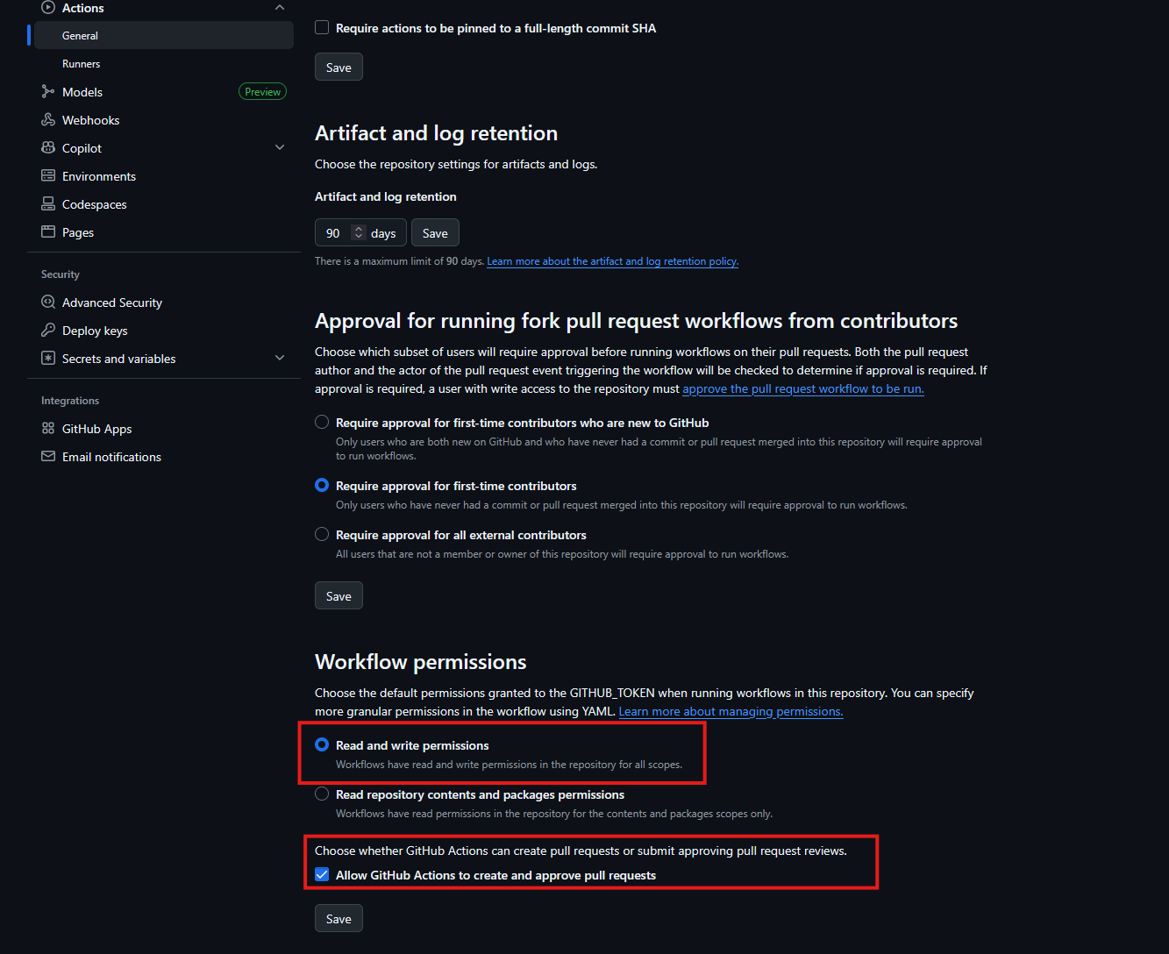The image size is (1169, 954).
Task: Enable requiring actions pinned to full-length commit SHA
Action: (322, 27)
